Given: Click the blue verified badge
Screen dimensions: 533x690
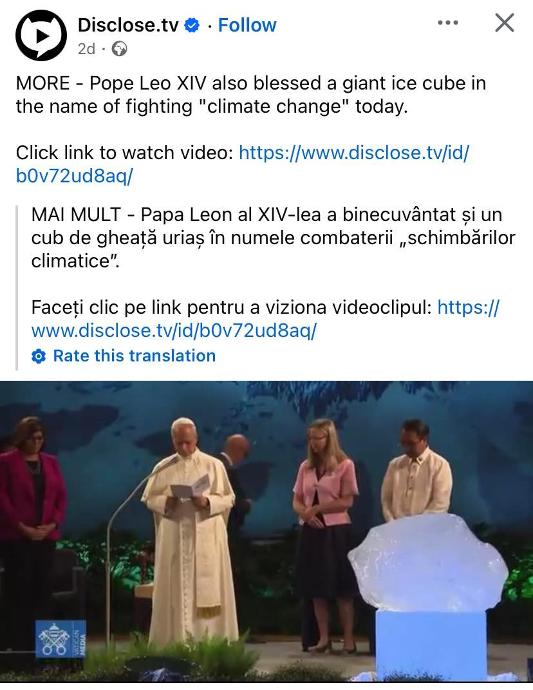Looking at the screenshot, I should pos(192,25).
